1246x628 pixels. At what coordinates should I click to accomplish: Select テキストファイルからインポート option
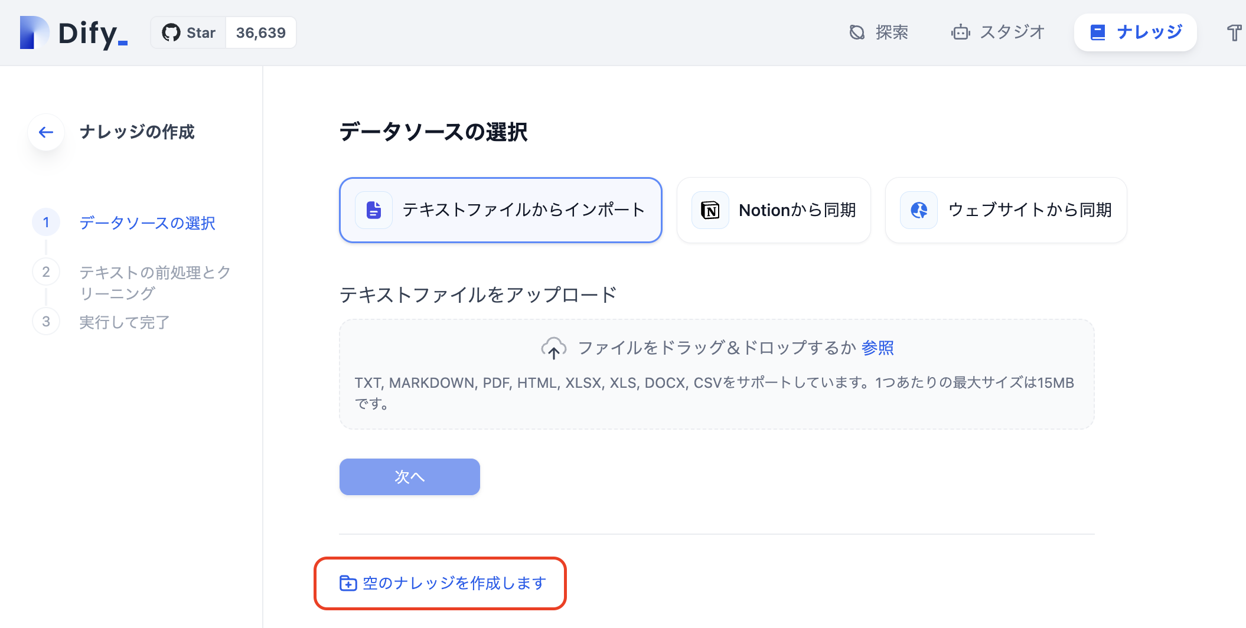coord(500,210)
